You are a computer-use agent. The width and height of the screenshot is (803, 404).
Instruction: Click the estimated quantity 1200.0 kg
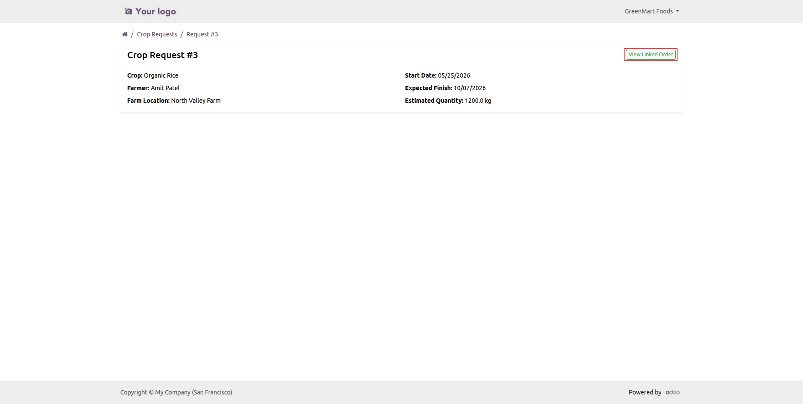tap(478, 101)
